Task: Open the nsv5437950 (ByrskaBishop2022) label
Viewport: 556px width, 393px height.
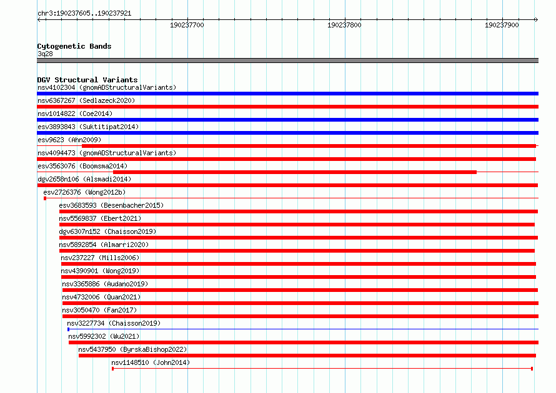Action: (132, 349)
